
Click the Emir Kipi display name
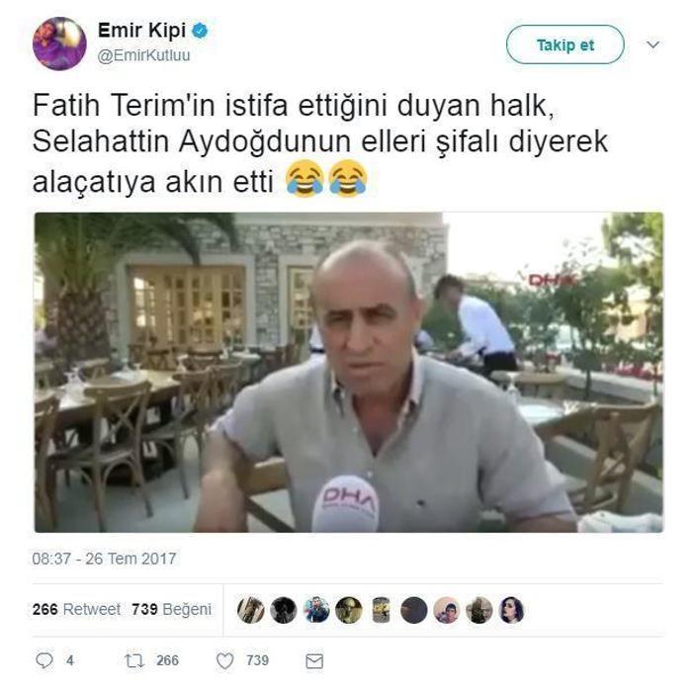(x=141, y=30)
